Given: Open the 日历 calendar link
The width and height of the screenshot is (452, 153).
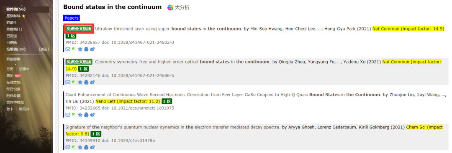Looking at the screenshot, I should [10, 69].
